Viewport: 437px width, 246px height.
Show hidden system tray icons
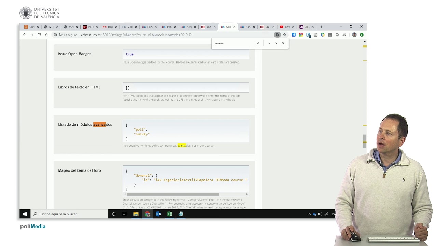[x=309, y=214]
